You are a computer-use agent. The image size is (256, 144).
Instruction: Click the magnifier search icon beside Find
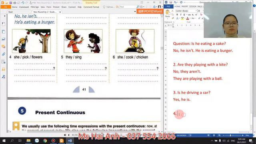click(138, 7)
